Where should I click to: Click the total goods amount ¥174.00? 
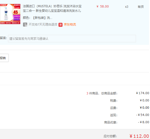click(x=142, y=93)
